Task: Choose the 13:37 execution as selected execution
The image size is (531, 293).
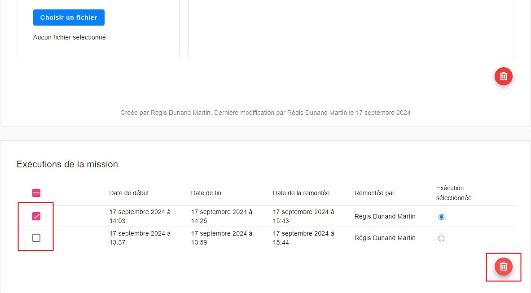Action: pyautogui.click(x=441, y=239)
